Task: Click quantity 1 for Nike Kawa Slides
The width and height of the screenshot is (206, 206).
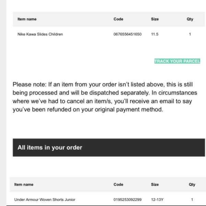Action: point(190,34)
